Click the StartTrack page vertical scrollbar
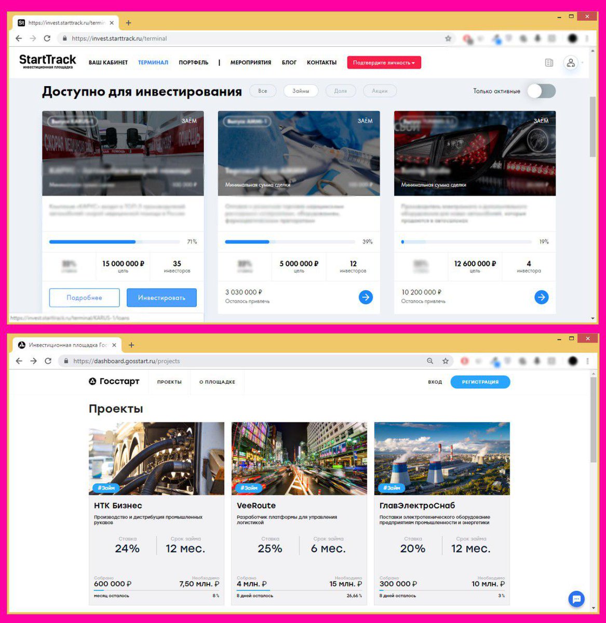The height and width of the screenshot is (623, 606). click(x=592, y=126)
